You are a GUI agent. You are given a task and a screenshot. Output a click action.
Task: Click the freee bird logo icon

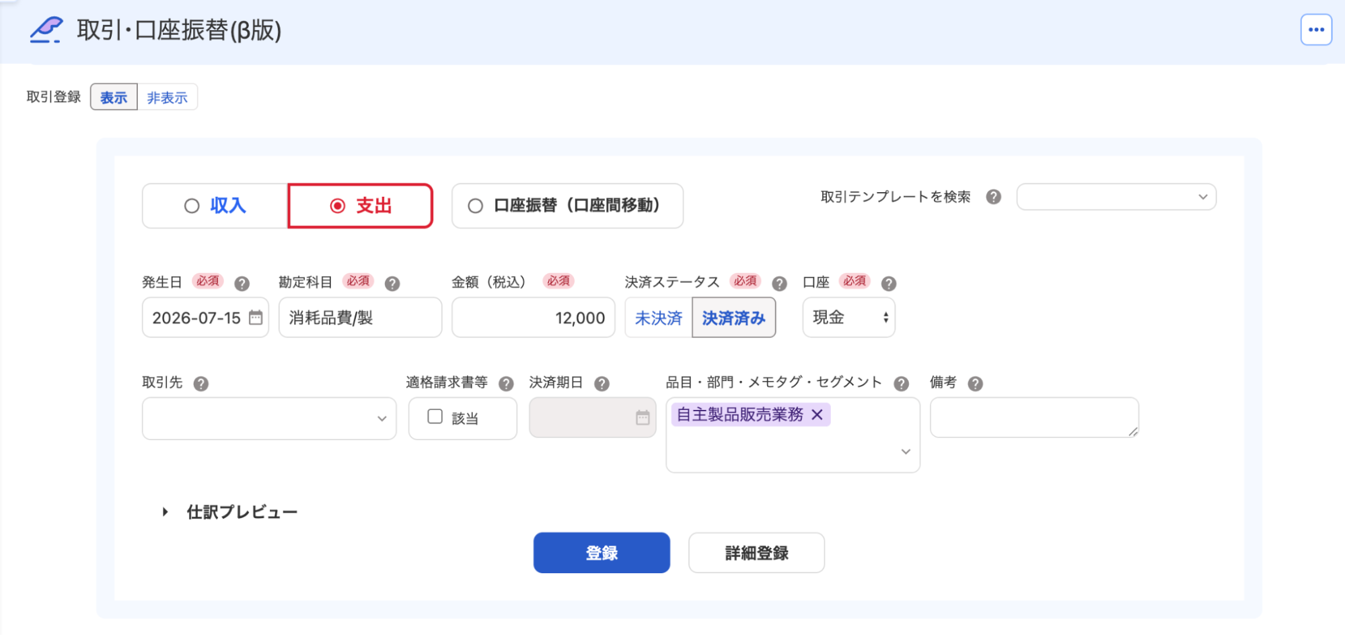point(46,30)
